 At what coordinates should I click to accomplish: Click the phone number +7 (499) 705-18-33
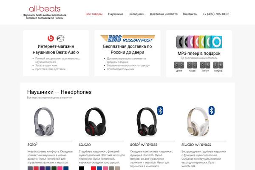[x=216, y=14]
